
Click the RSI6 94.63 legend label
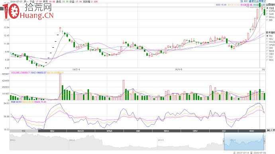tap(16, 102)
